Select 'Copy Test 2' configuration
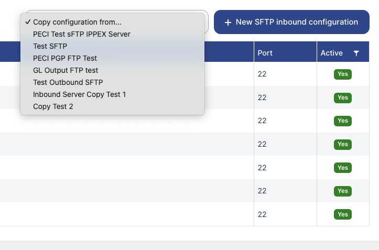Screen dimensions: 379x250 (x=53, y=106)
